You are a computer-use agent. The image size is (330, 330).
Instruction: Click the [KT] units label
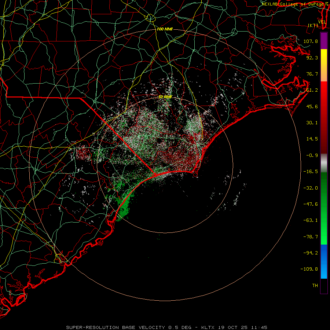coord(313,25)
